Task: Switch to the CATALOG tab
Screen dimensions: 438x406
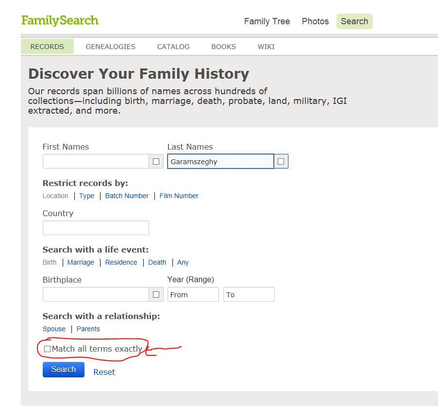Action: [x=173, y=47]
